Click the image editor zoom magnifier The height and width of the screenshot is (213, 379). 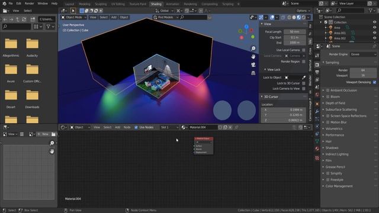click(x=52, y=143)
